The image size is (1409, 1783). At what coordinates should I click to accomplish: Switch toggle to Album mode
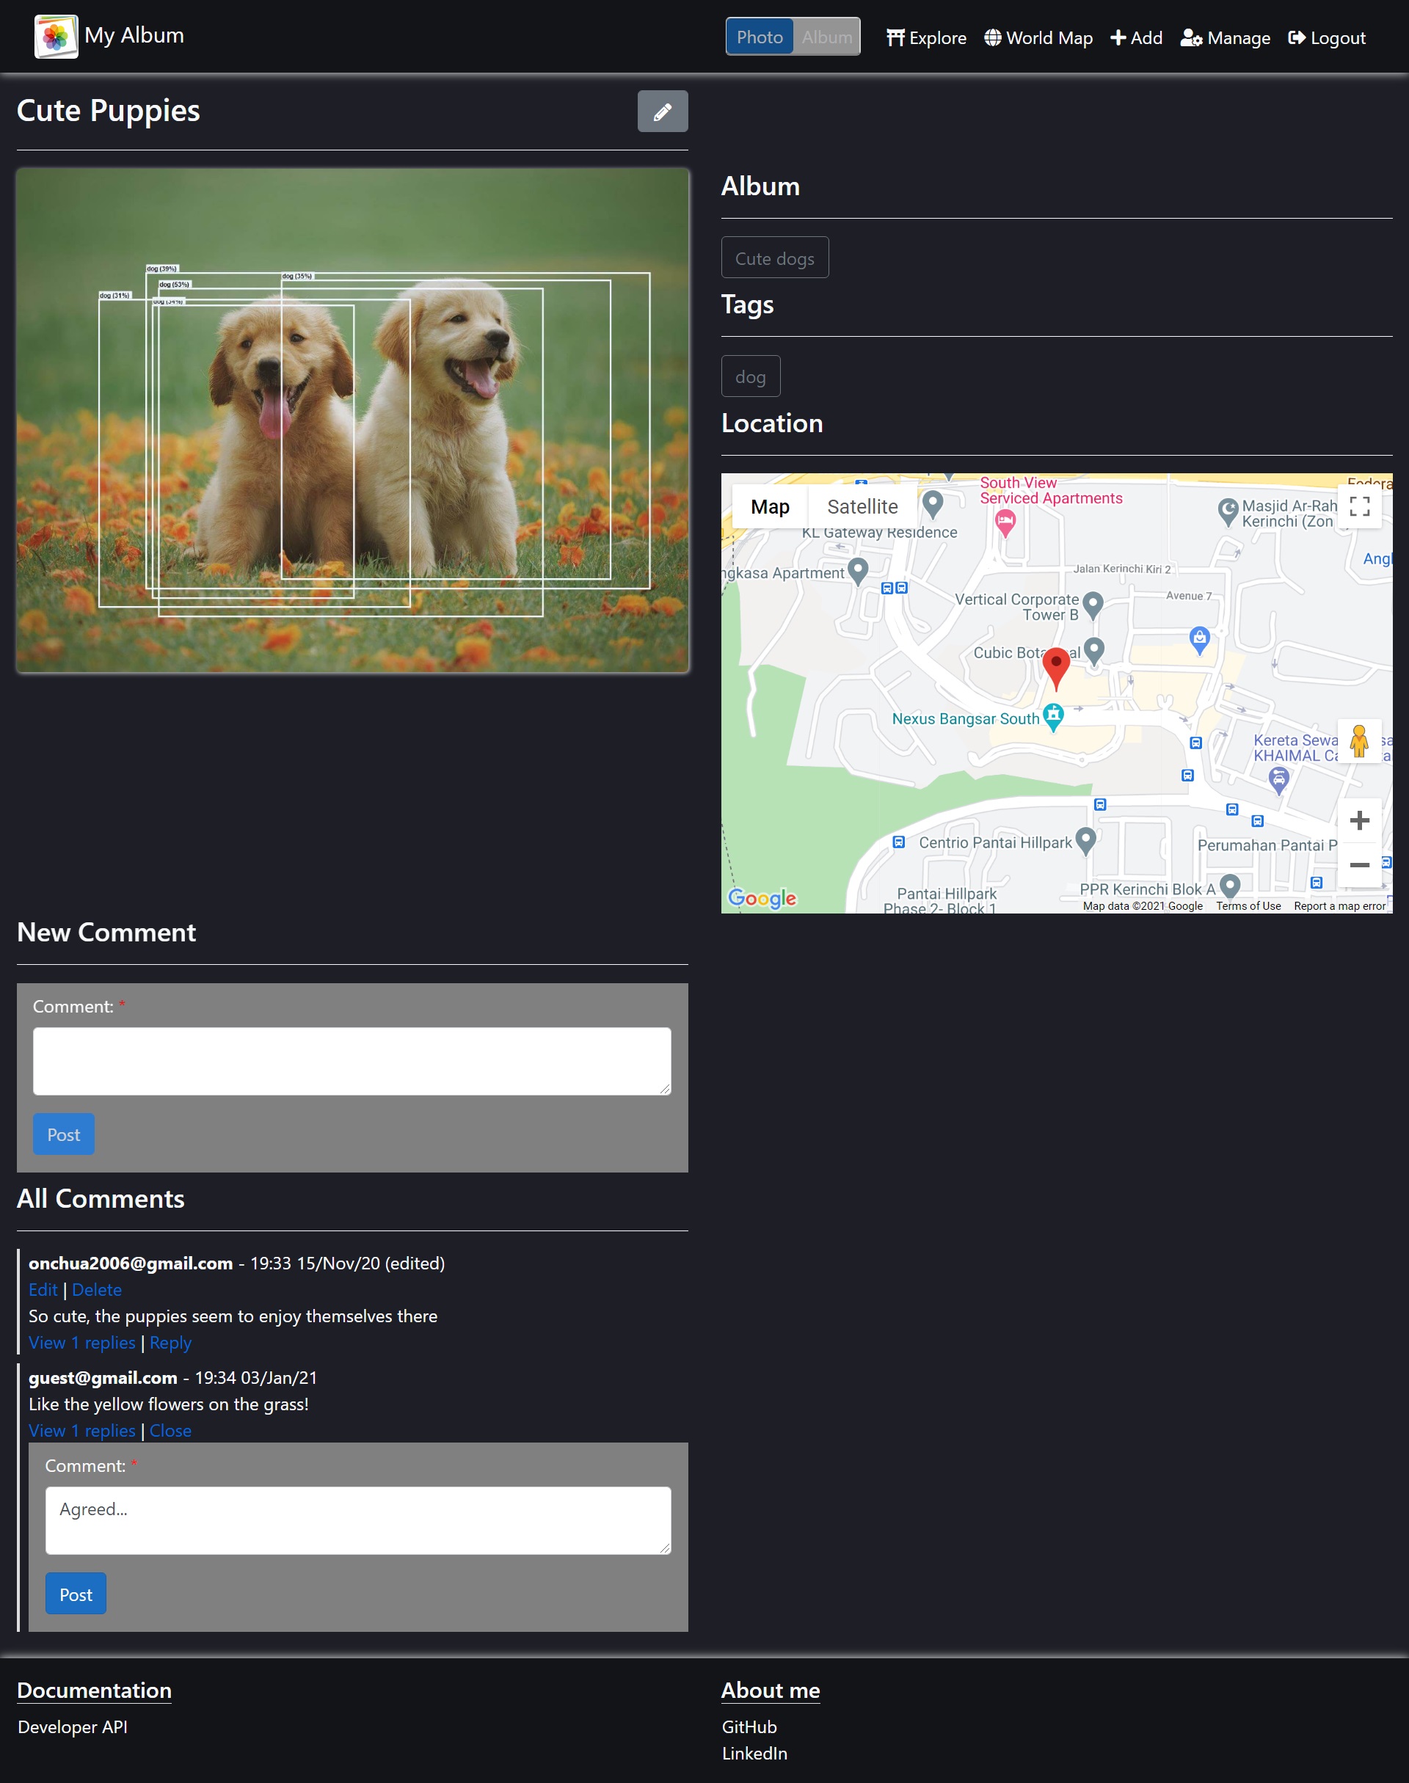click(x=826, y=37)
